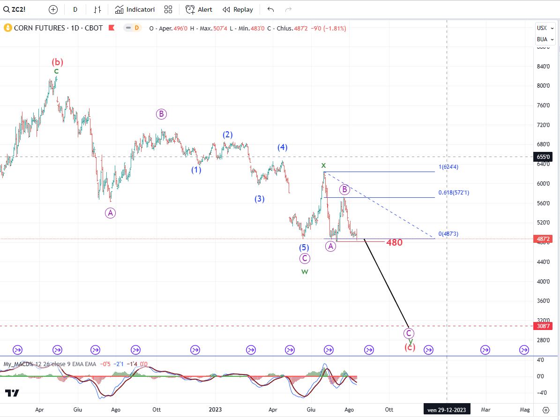Image resolution: width=560 pixels, height=420 pixels.
Task: Select the blue (3) wave label
Action: 259,199
